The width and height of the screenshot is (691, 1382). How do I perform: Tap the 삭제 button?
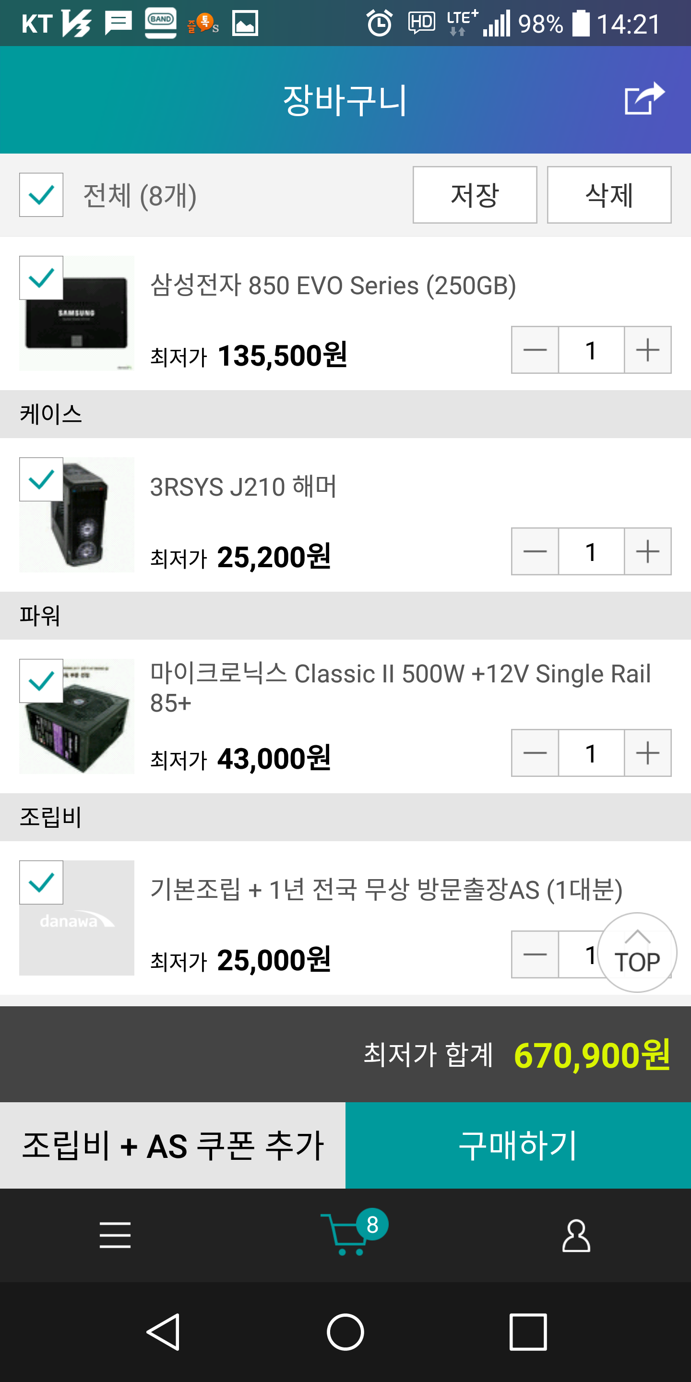click(609, 195)
